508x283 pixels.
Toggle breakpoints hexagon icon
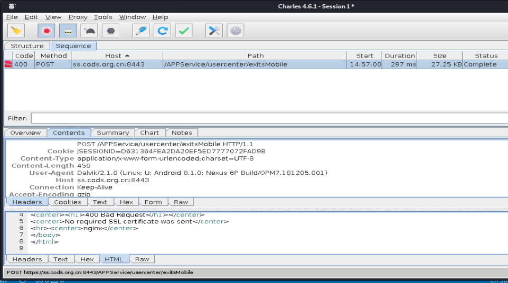[111, 31]
